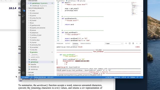Kill terminal with trash icon
The height and width of the screenshot is (90, 160).
click(x=133, y=43)
